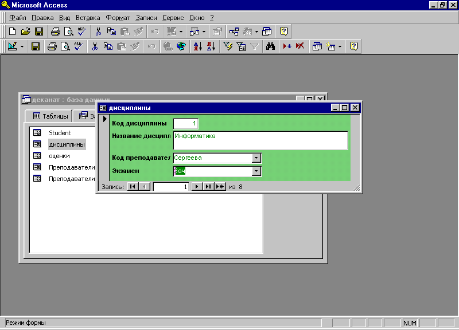
Task: Sort records ascending with the A-Я icon
Action: (197, 46)
